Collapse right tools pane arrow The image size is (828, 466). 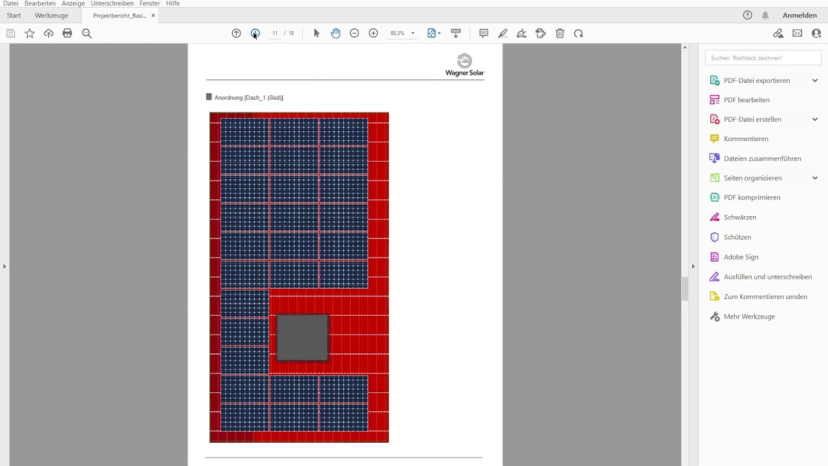point(693,266)
